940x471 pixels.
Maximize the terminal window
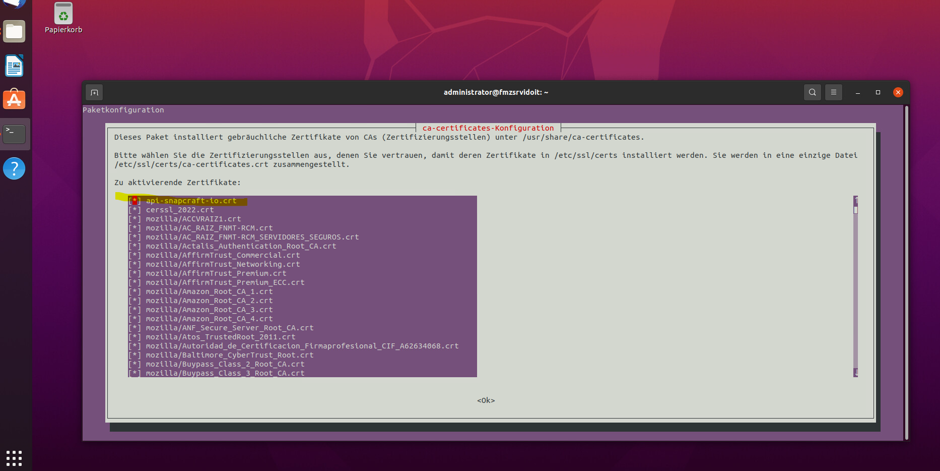tap(878, 92)
